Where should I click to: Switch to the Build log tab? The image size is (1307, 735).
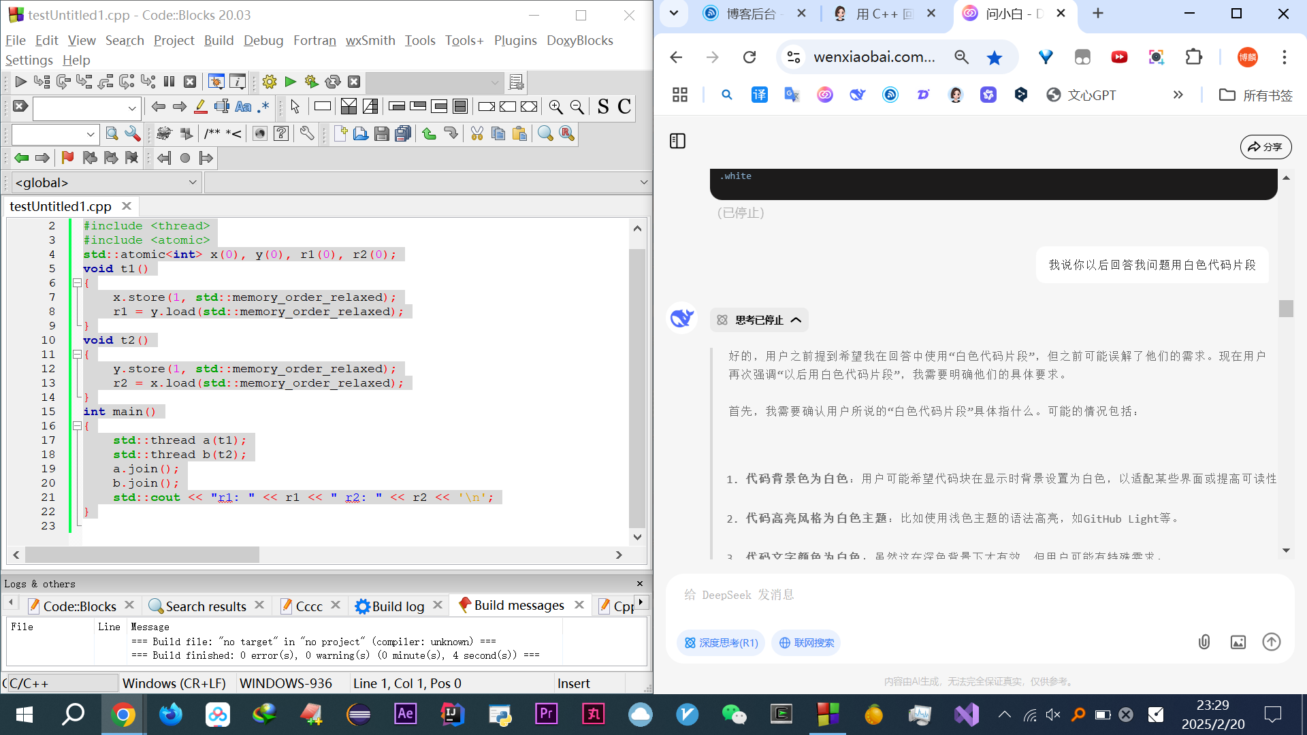(398, 606)
